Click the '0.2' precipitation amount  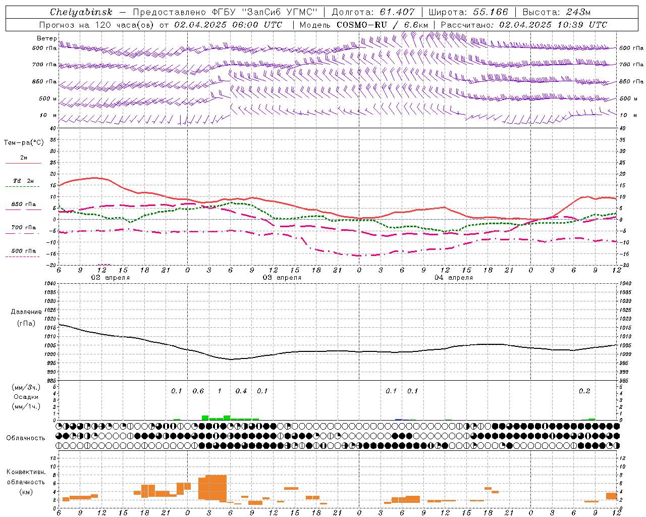584,391
